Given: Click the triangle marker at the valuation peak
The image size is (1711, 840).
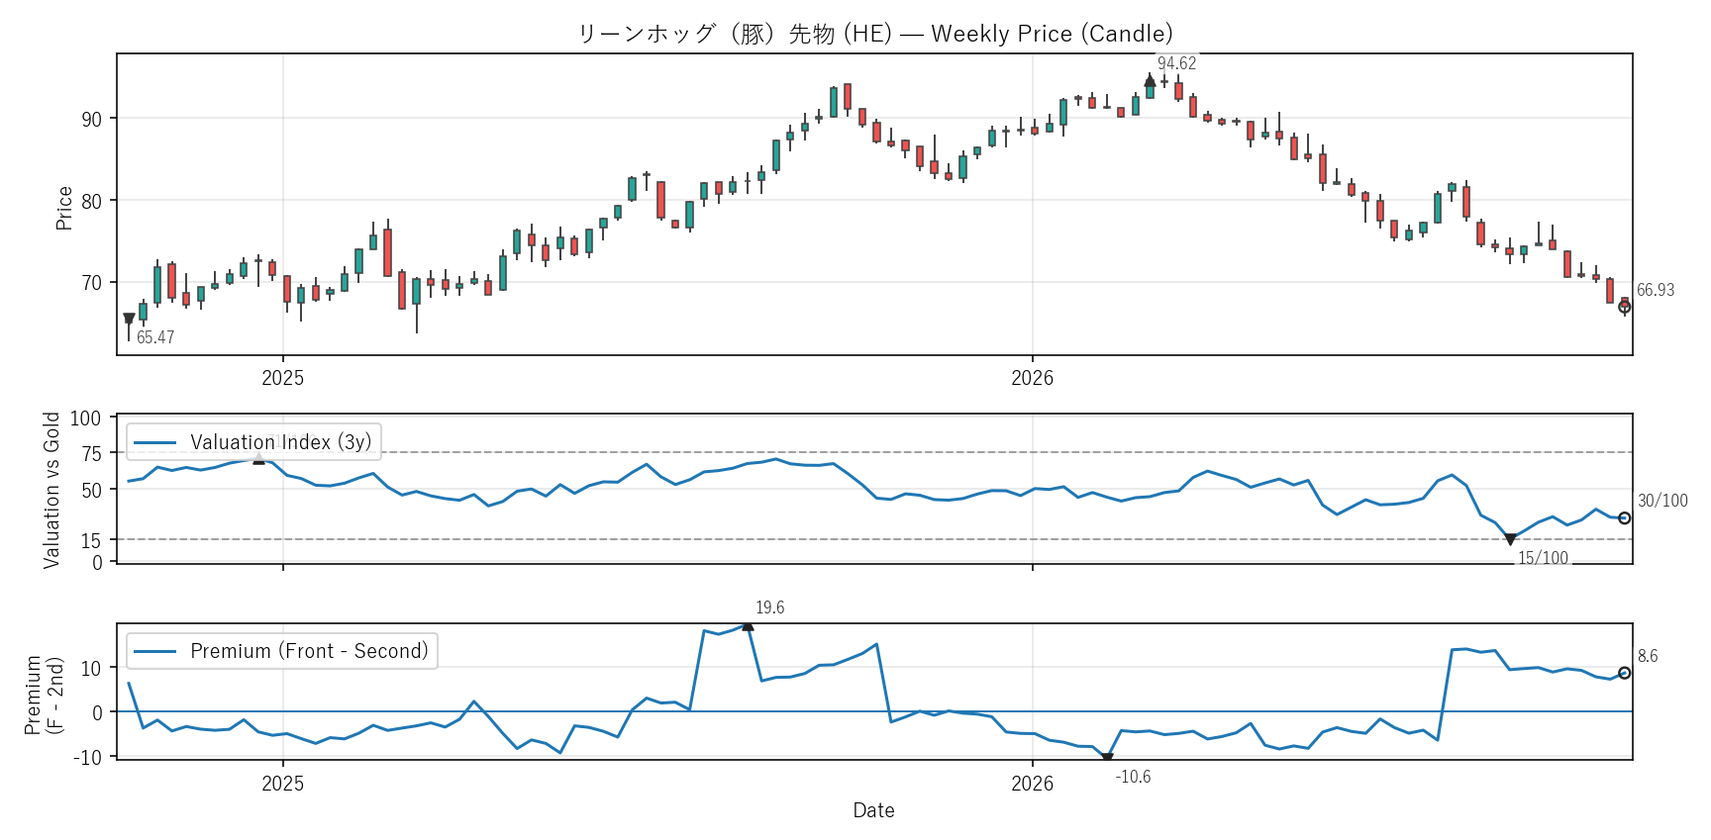Looking at the screenshot, I should (x=258, y=458).
